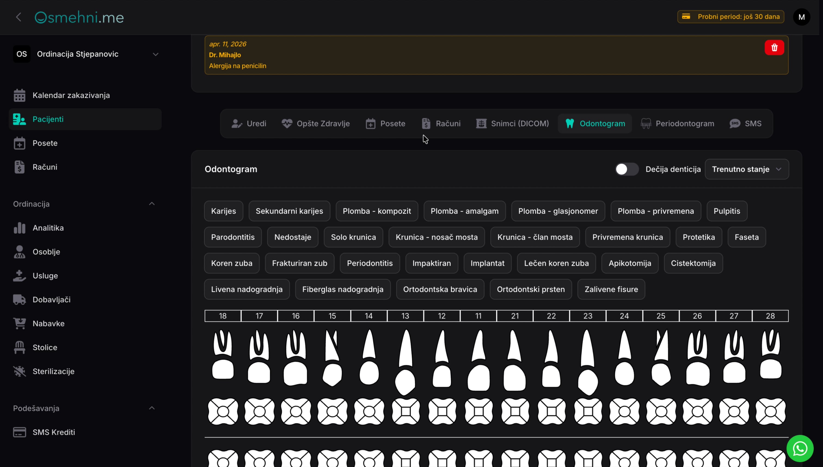Open Analitika in the sidebar
823x467 pixels.
tap(85, 228)
